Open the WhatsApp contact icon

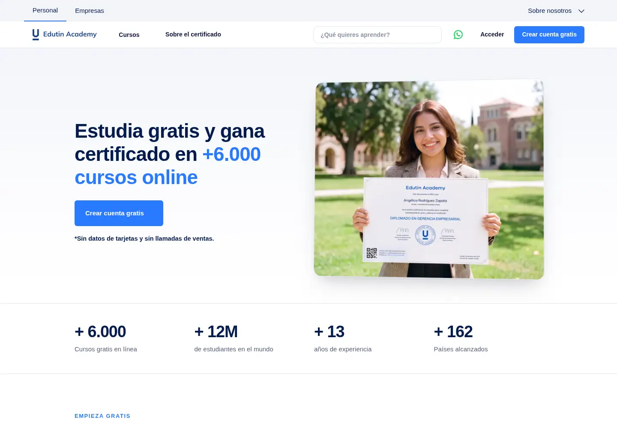point(458,35)
